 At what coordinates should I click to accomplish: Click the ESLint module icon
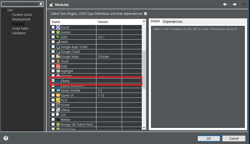58,27
